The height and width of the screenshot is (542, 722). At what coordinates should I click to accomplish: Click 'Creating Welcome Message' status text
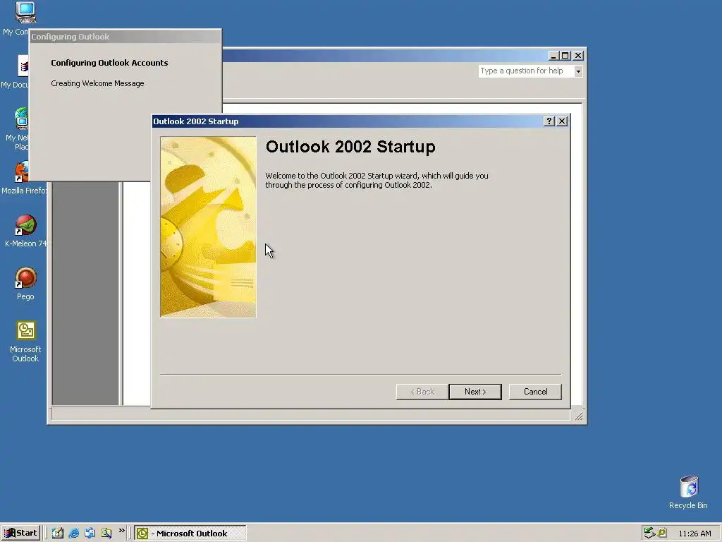pyautogui.click(x=97, y=83)
